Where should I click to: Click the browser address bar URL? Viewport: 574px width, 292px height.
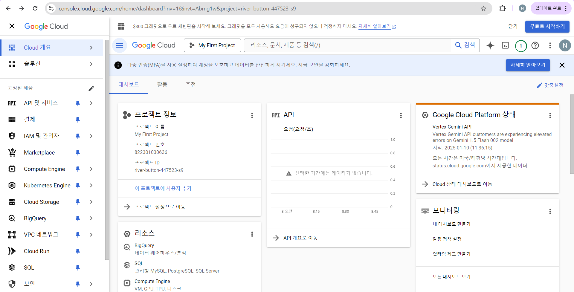[x=177, y=8]
